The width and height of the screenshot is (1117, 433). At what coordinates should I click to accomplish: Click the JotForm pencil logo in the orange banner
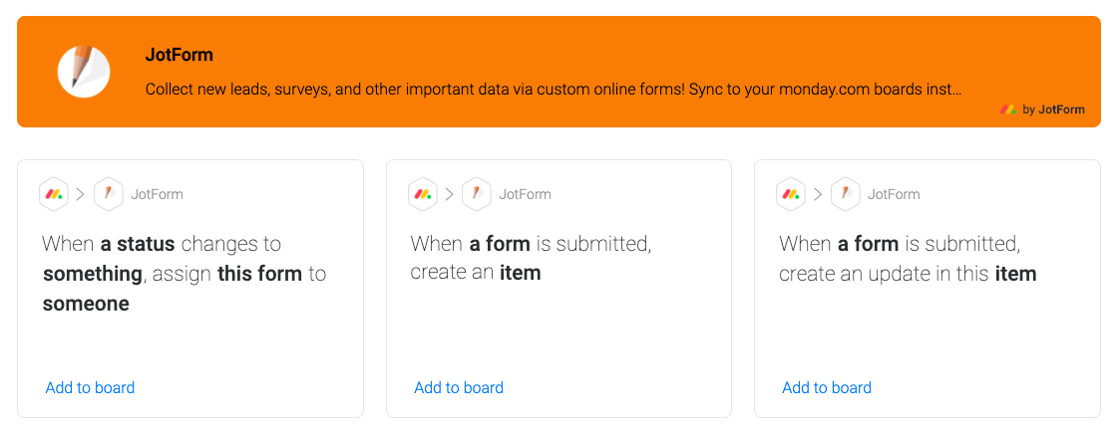tap(83, 71)
